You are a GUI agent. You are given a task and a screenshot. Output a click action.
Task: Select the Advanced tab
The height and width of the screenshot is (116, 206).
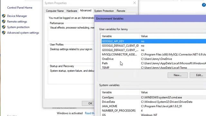point(86,11)
